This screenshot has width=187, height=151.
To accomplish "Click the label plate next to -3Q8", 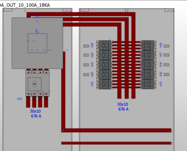I will click(x=86, y=46).
